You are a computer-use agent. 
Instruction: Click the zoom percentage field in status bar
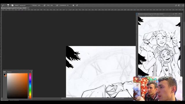pyautogui.click(x=2, y=98)
